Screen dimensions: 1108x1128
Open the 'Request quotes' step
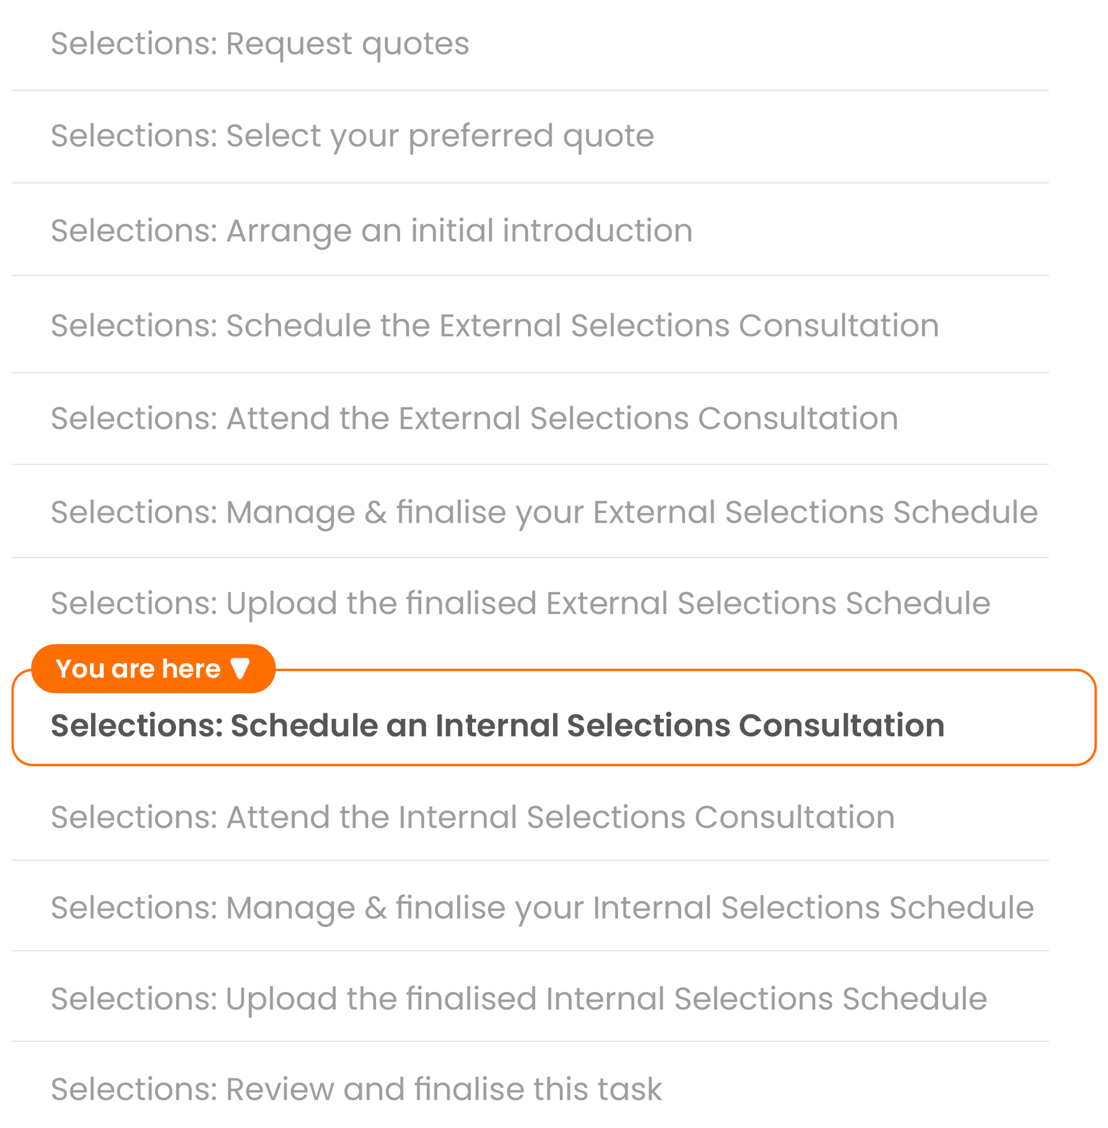tap(260, 44)
